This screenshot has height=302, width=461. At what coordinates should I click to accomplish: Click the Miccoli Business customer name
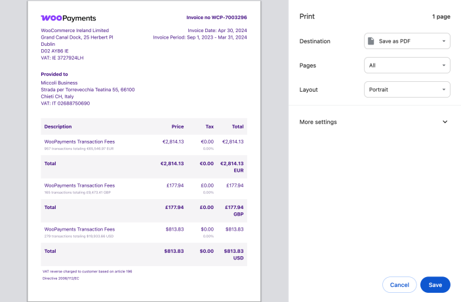point(59,83)
